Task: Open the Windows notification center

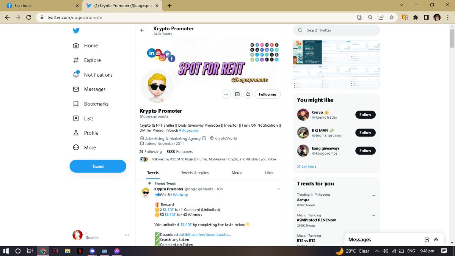Action: [x=444, y=251]
